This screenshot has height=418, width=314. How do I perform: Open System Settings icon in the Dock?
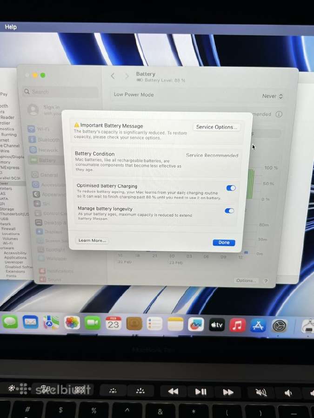click(x=279, y=326)
